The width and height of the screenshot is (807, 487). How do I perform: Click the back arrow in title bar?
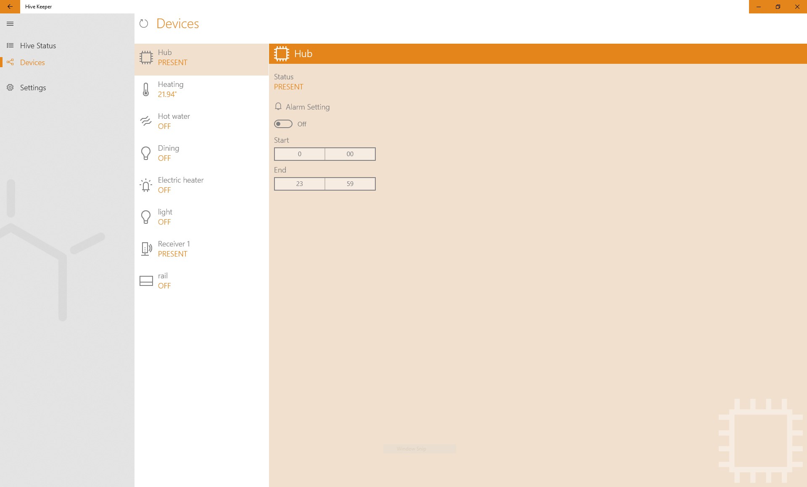click(x=10, y=7)
